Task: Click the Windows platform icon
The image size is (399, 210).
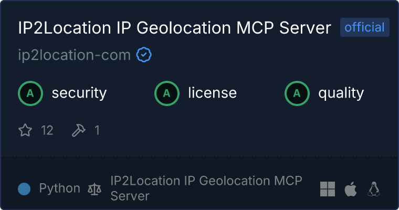Action: tap(328, 189)
